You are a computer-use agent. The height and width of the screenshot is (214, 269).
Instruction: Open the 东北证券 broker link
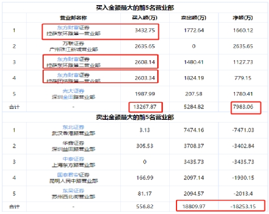[x=73, y=127]
